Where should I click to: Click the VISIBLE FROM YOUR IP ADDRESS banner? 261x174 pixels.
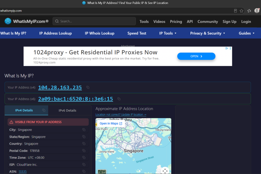click(x=48, y=122)
